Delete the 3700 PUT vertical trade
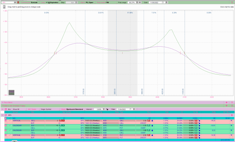 pyautogui.click(x=231, y=135)
